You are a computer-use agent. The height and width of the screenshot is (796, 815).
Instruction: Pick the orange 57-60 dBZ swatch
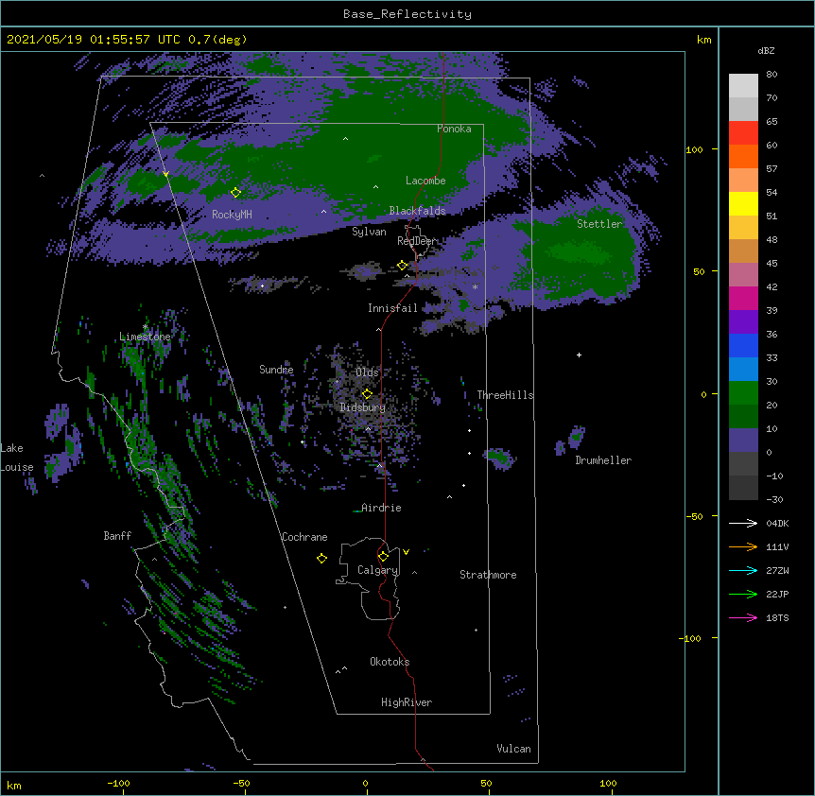point(743,156)
